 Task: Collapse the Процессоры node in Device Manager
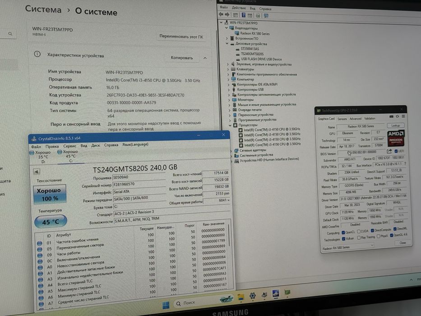pos(230,125)
